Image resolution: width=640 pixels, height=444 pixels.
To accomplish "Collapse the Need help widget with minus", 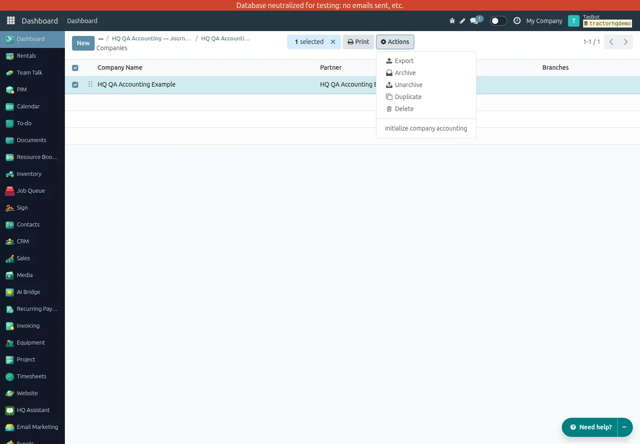I will pos(624,427).
